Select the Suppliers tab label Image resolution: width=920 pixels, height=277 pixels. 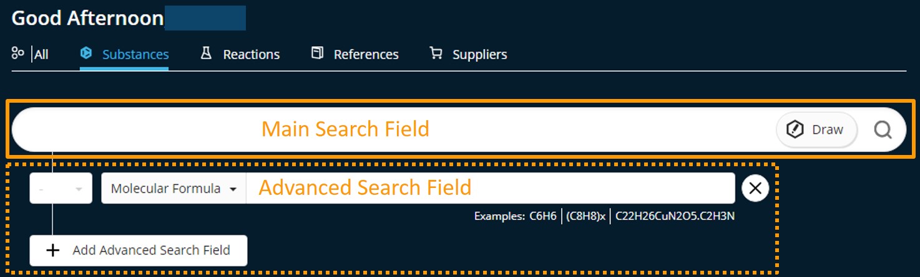479,55
